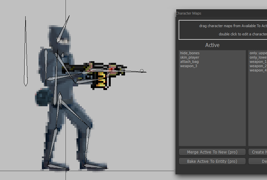Click the Create button beside Merge Active
Viewport: 267px width, 180px height.
click(258, 152)
